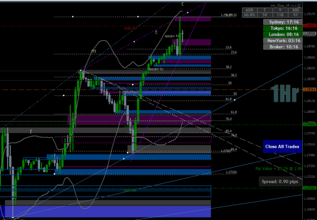Click the green 1.27845 price tag
Image resolution: width=317 pixels, height=220 pixels.
309,124
